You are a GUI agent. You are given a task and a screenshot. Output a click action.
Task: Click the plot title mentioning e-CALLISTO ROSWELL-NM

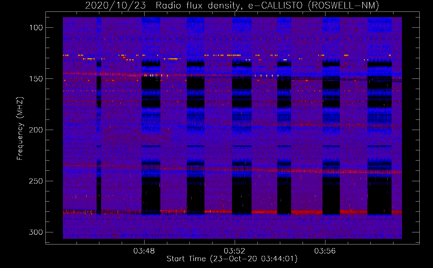pyautogui.click(x=232, y=5)
